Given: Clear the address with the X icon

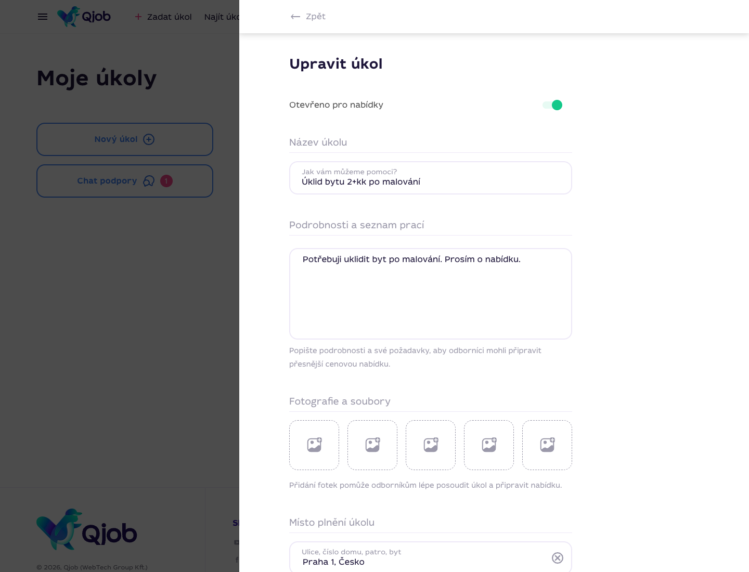Looking at the screenshot, I should pos(558,558).
